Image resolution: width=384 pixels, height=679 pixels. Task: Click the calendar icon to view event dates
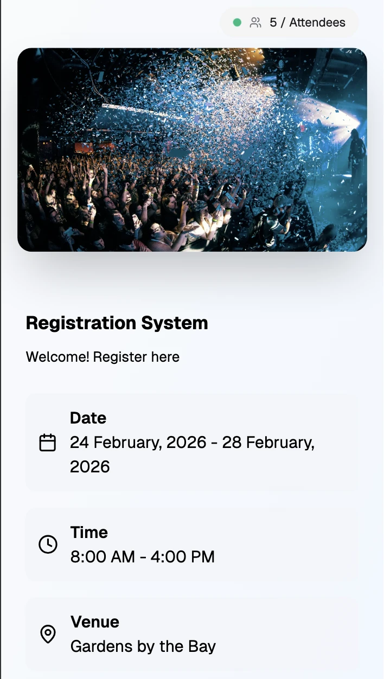48,442
